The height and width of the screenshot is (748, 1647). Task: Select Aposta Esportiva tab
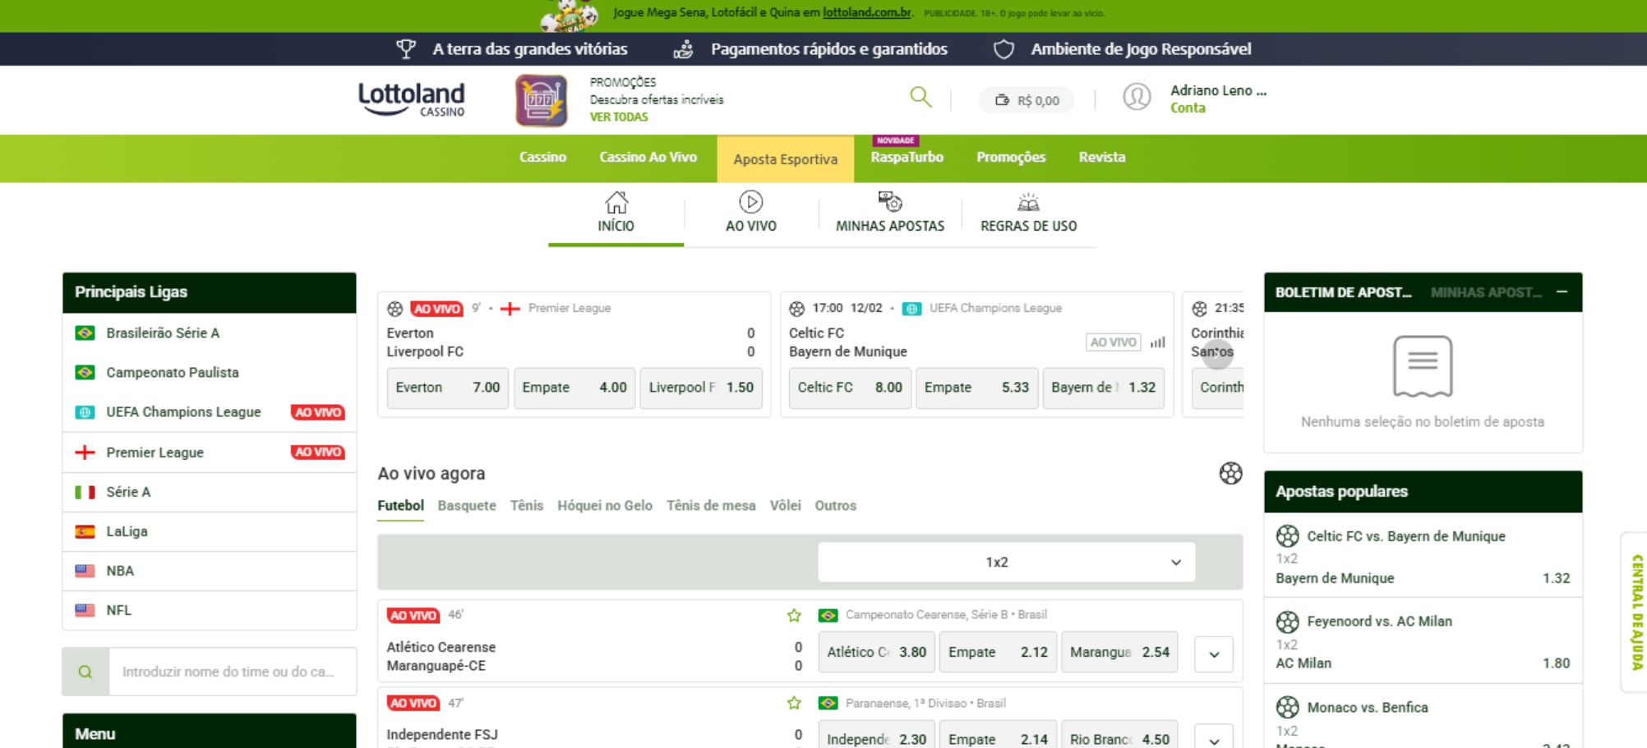785,159
